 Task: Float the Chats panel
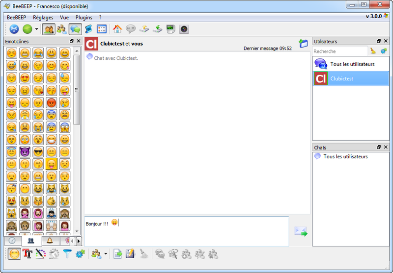[x=379, y=147]
